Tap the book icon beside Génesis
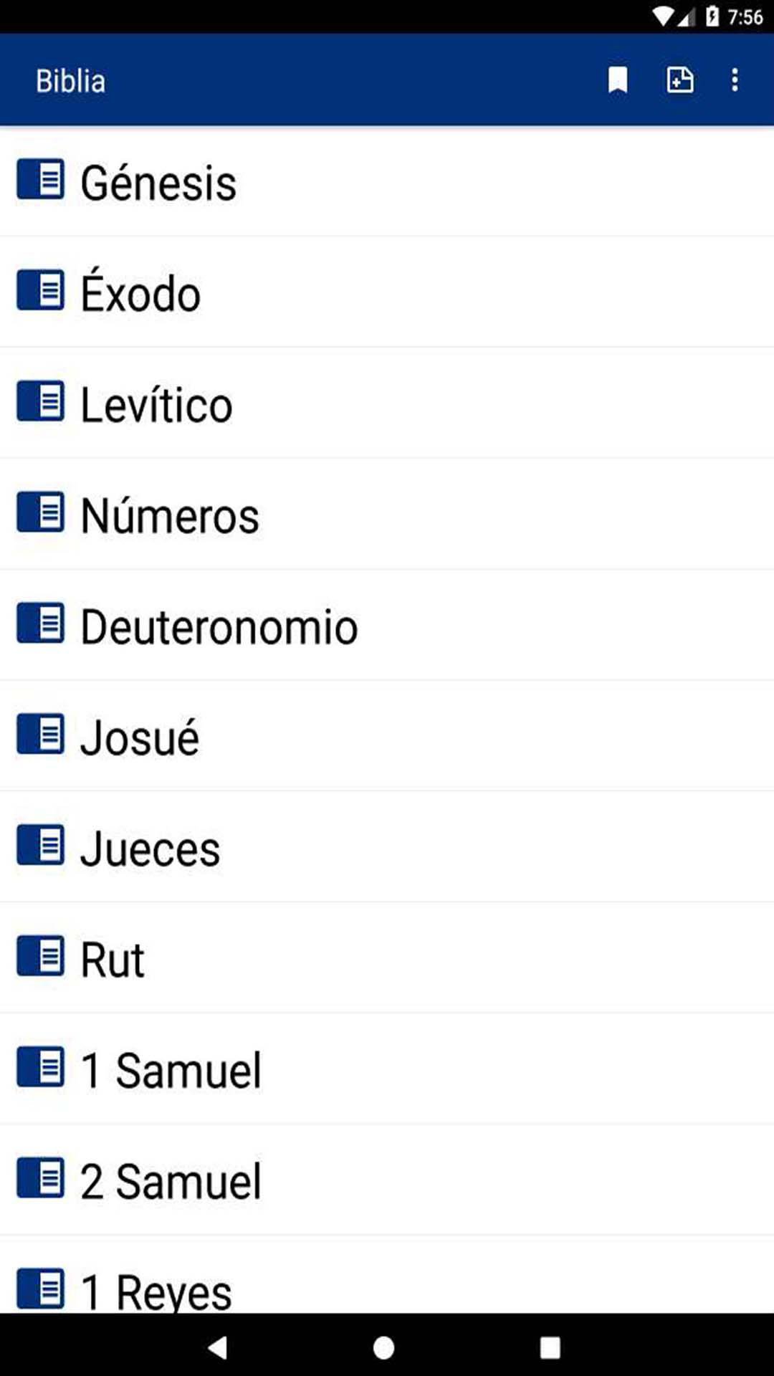774x1376 pixels. click(41, 179)
